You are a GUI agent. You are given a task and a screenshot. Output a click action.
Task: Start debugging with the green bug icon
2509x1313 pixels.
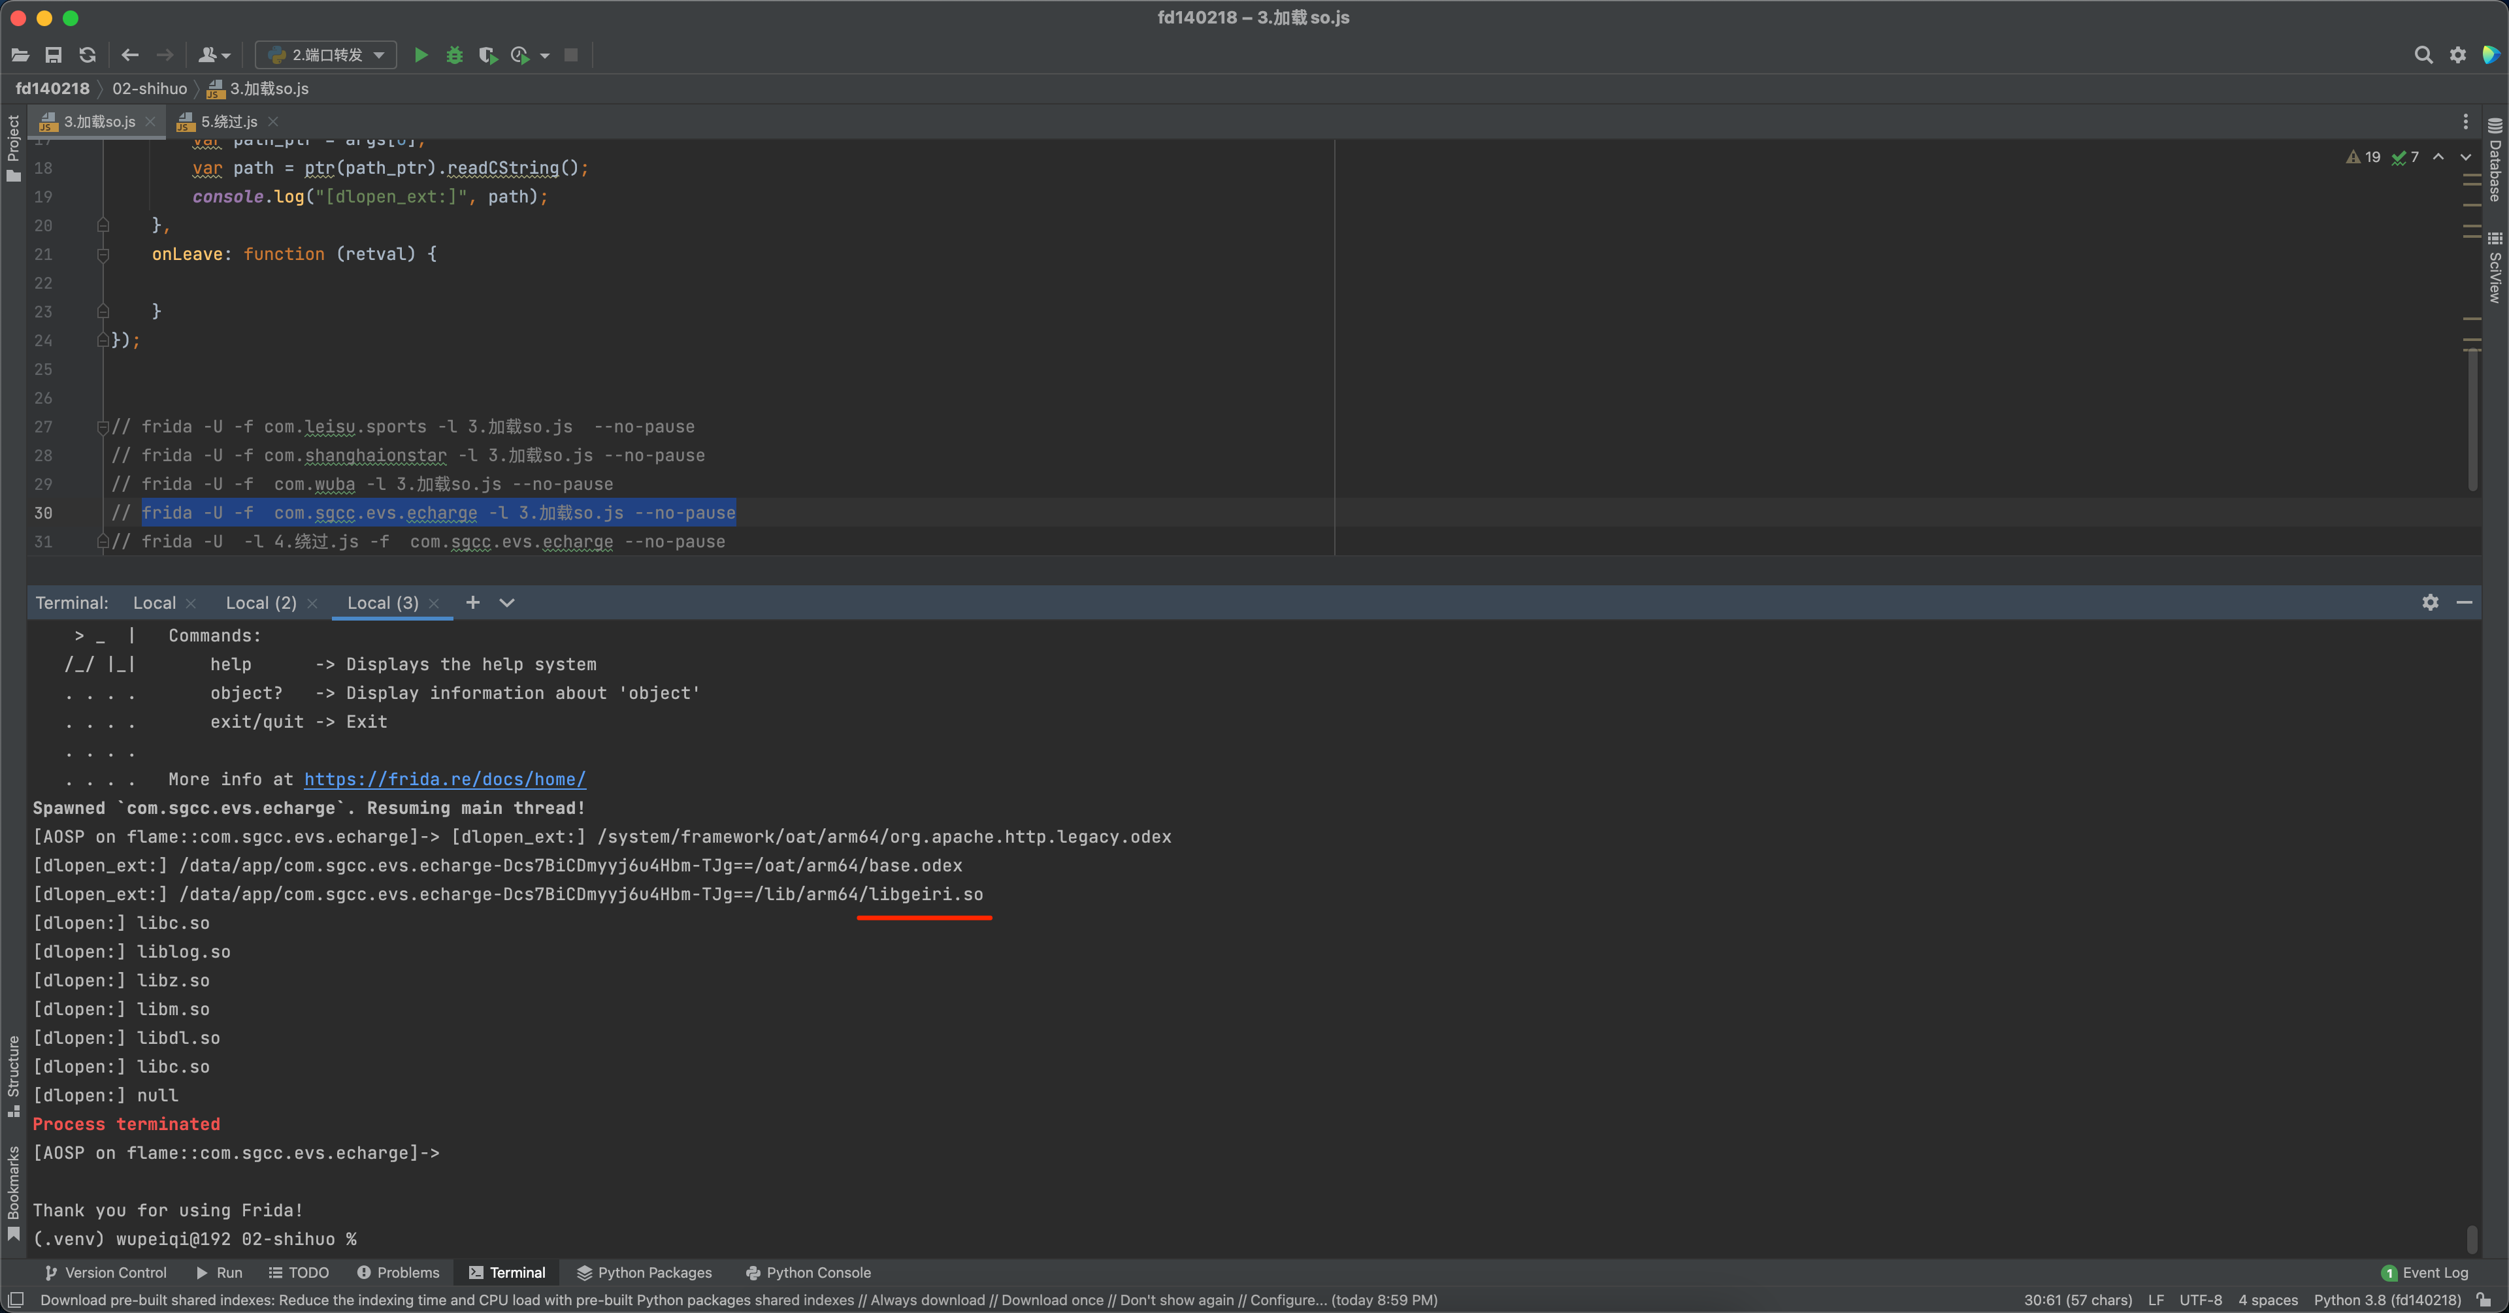(x=454, y=56)
